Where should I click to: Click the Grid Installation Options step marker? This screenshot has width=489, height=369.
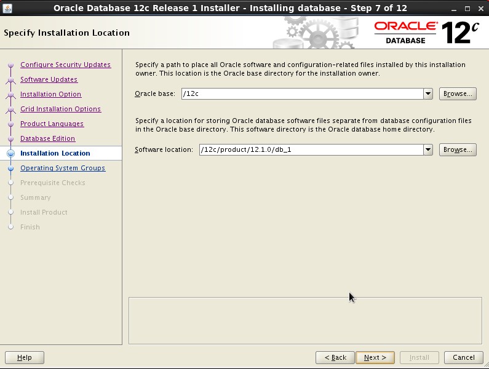tap(11, 110)
